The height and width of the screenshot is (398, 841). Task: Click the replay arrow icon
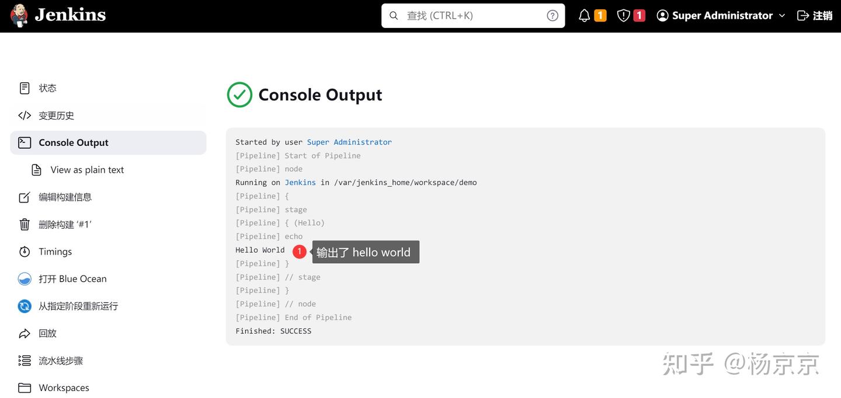(25, 334)
